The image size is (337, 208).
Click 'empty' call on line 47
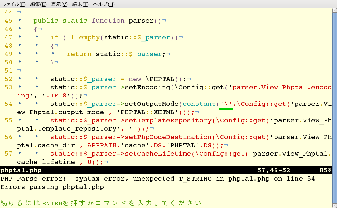click(x=89, y=37)
